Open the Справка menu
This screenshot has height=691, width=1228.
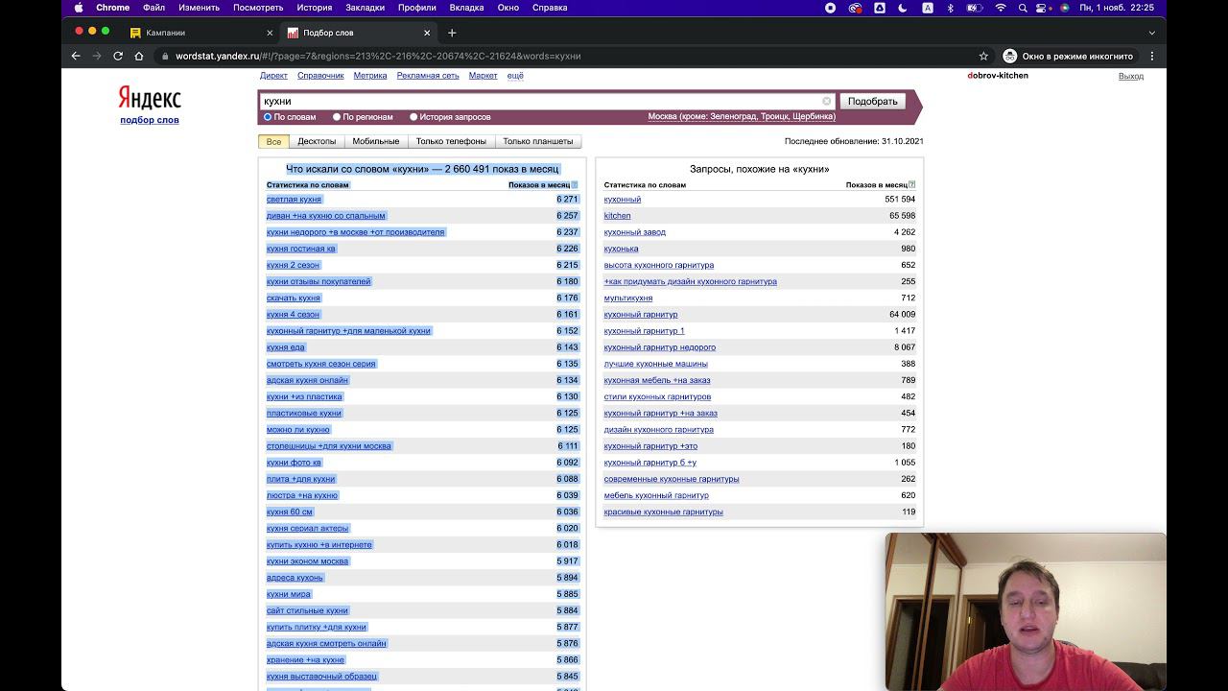coord(550,8)
